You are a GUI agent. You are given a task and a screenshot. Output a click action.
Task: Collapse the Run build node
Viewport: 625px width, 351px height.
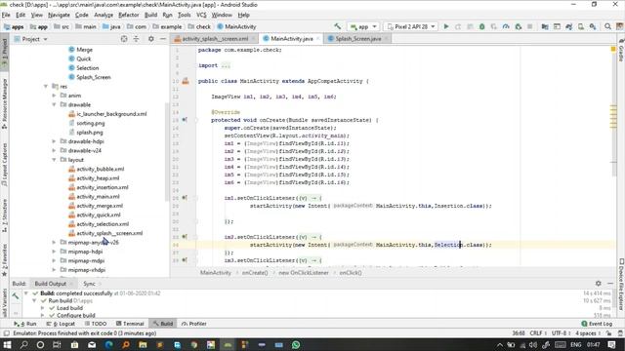pos(34,301)
